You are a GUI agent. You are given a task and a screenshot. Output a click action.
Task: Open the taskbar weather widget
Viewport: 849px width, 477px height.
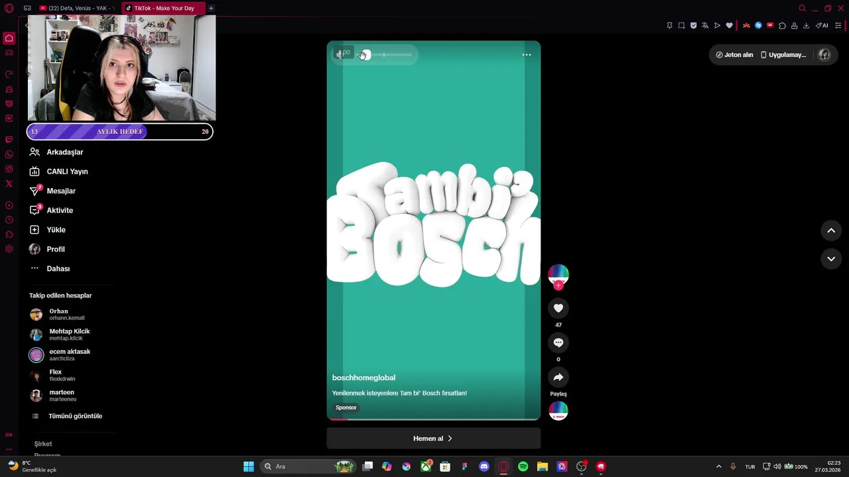tap(33, 466)
